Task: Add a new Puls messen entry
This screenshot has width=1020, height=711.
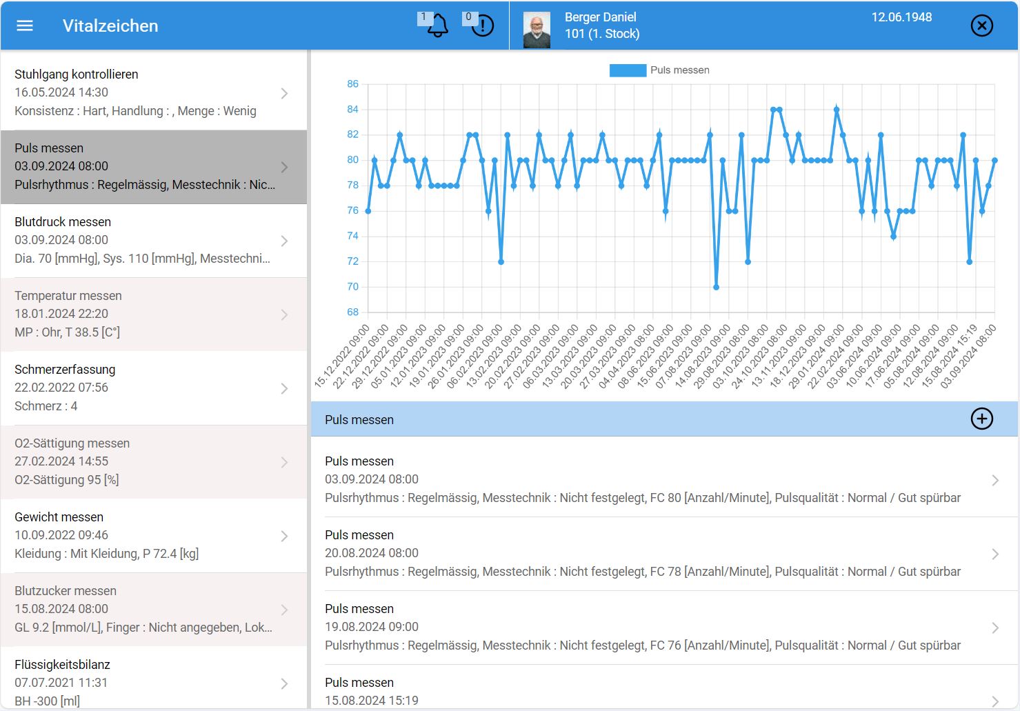Action: [x=981, y=419]
